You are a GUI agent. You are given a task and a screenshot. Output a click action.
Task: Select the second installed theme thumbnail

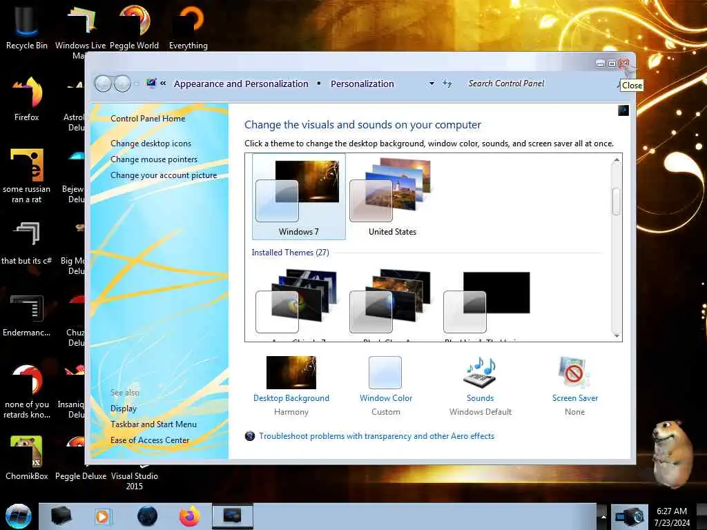click(x=390, y=301)
